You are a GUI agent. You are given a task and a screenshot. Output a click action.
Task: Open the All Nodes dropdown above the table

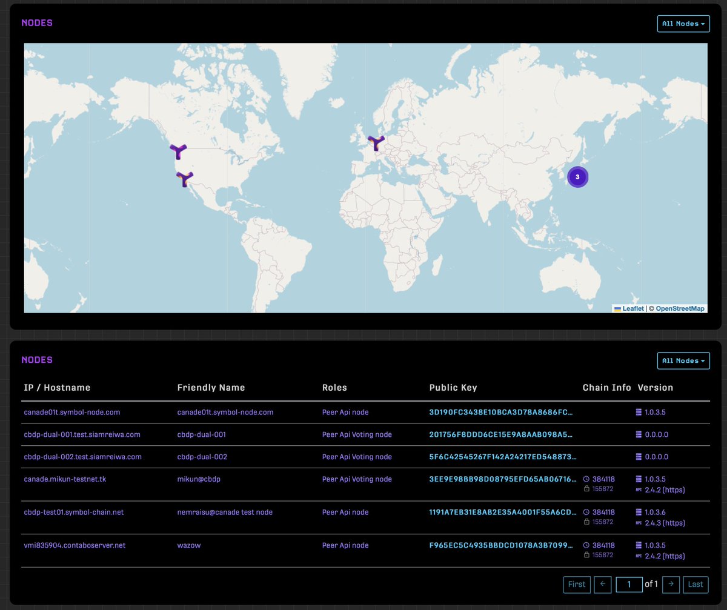coord(683,360)
